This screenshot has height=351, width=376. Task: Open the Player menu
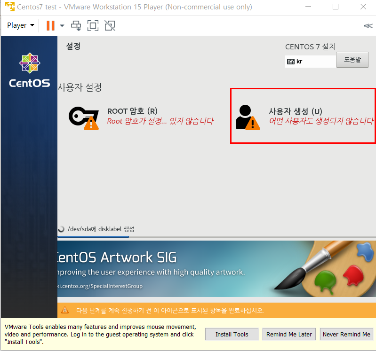(x=21, y=25)
